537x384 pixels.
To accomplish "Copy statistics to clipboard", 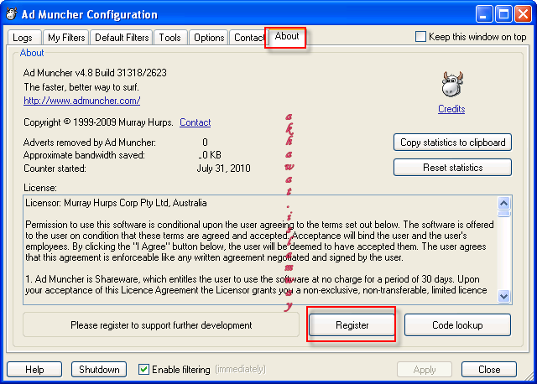I will 453,143.
